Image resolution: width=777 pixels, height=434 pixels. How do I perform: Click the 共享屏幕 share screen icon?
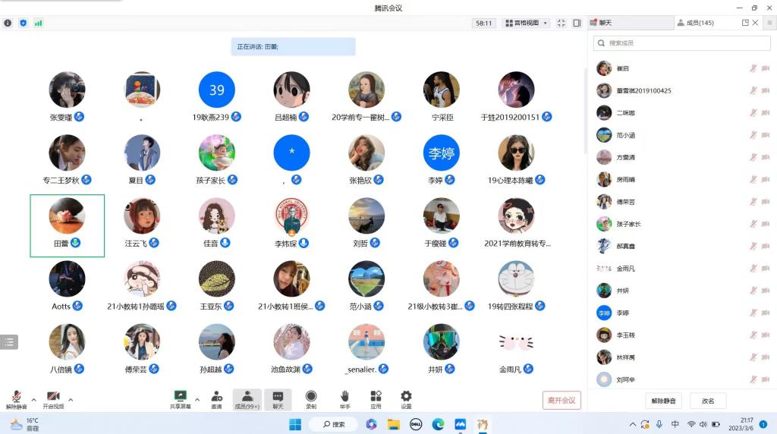pyautogui.click(x=180, y=396)
